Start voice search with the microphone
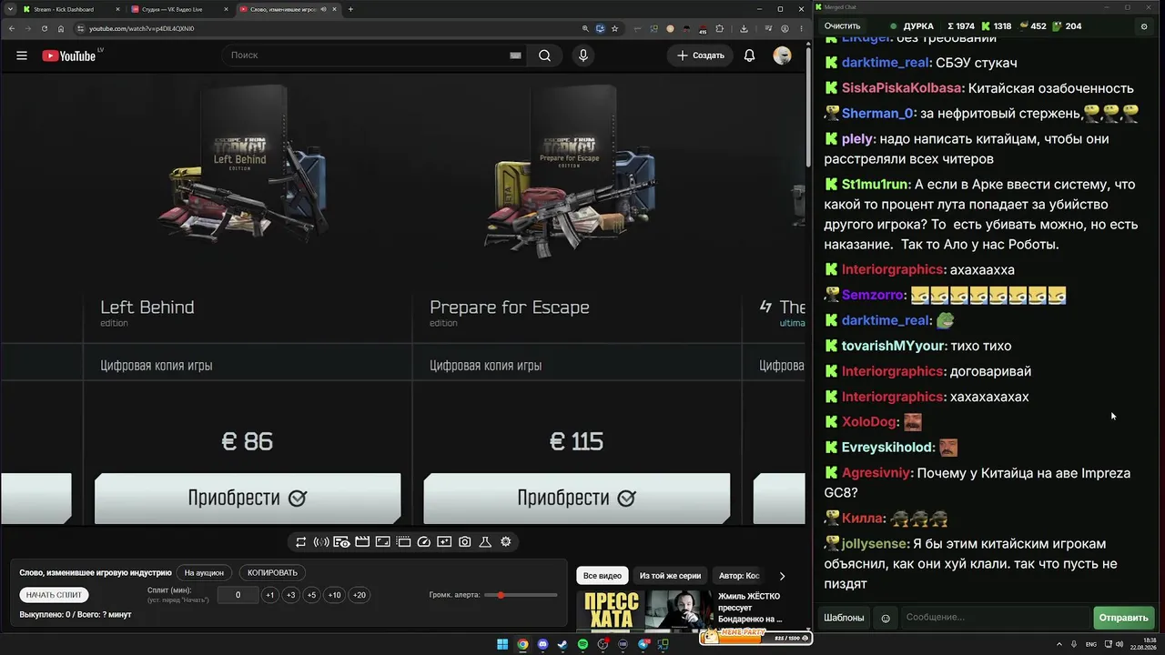The image size is (1165, 655). [583, 55]
